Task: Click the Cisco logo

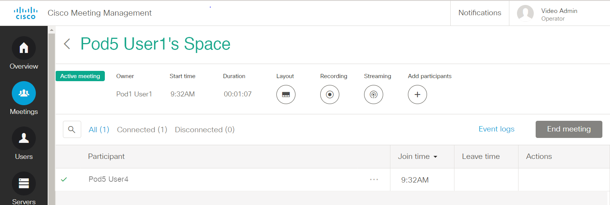Action: (x=26, y=13)
